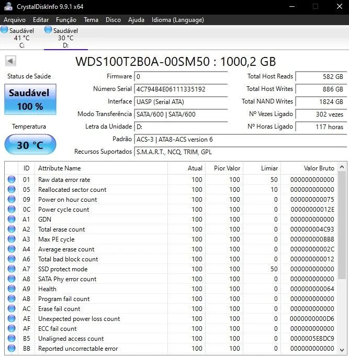
Task: Click the blue health icon of D: disk
Action: pos(48,30)
